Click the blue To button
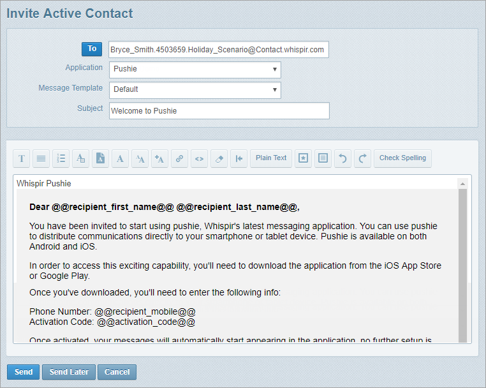This screenshot has height=388, width=486. (x=92, y=49)
